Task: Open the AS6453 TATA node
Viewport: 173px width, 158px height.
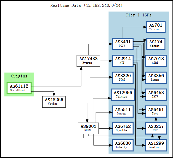Action: [156, 95]
